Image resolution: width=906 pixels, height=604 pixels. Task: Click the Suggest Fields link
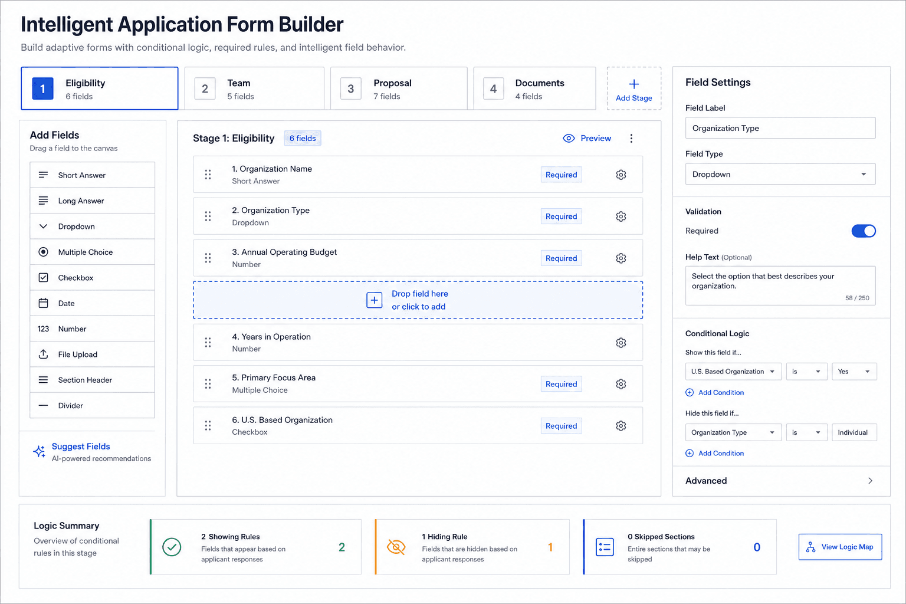tap(81, 447)
